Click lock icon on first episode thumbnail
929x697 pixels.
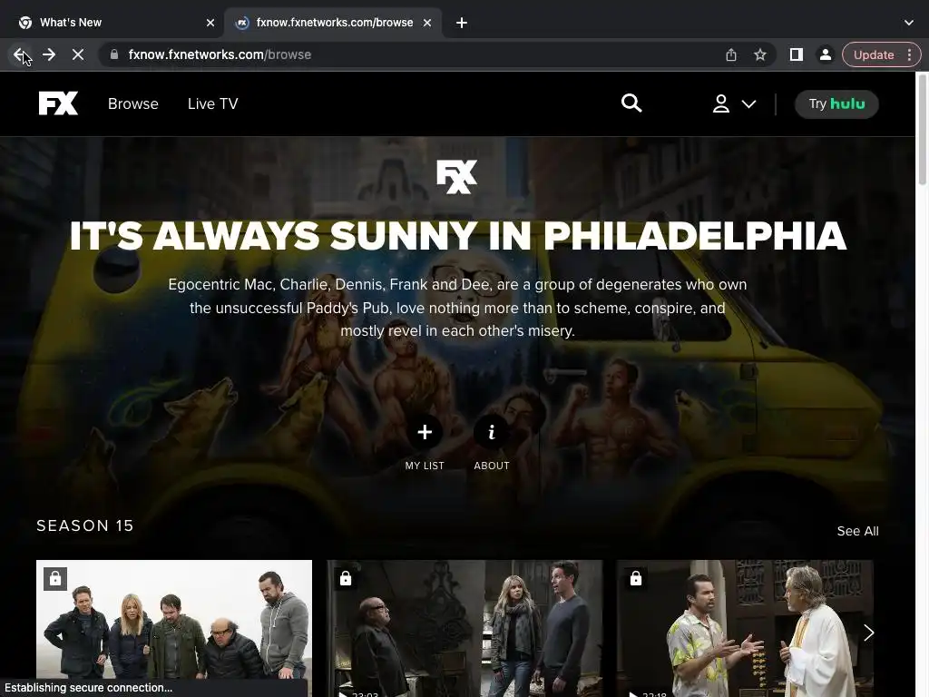click(55, 578)
